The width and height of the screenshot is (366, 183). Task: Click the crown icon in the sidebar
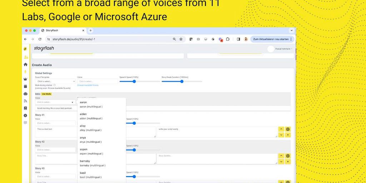(25, 79)
